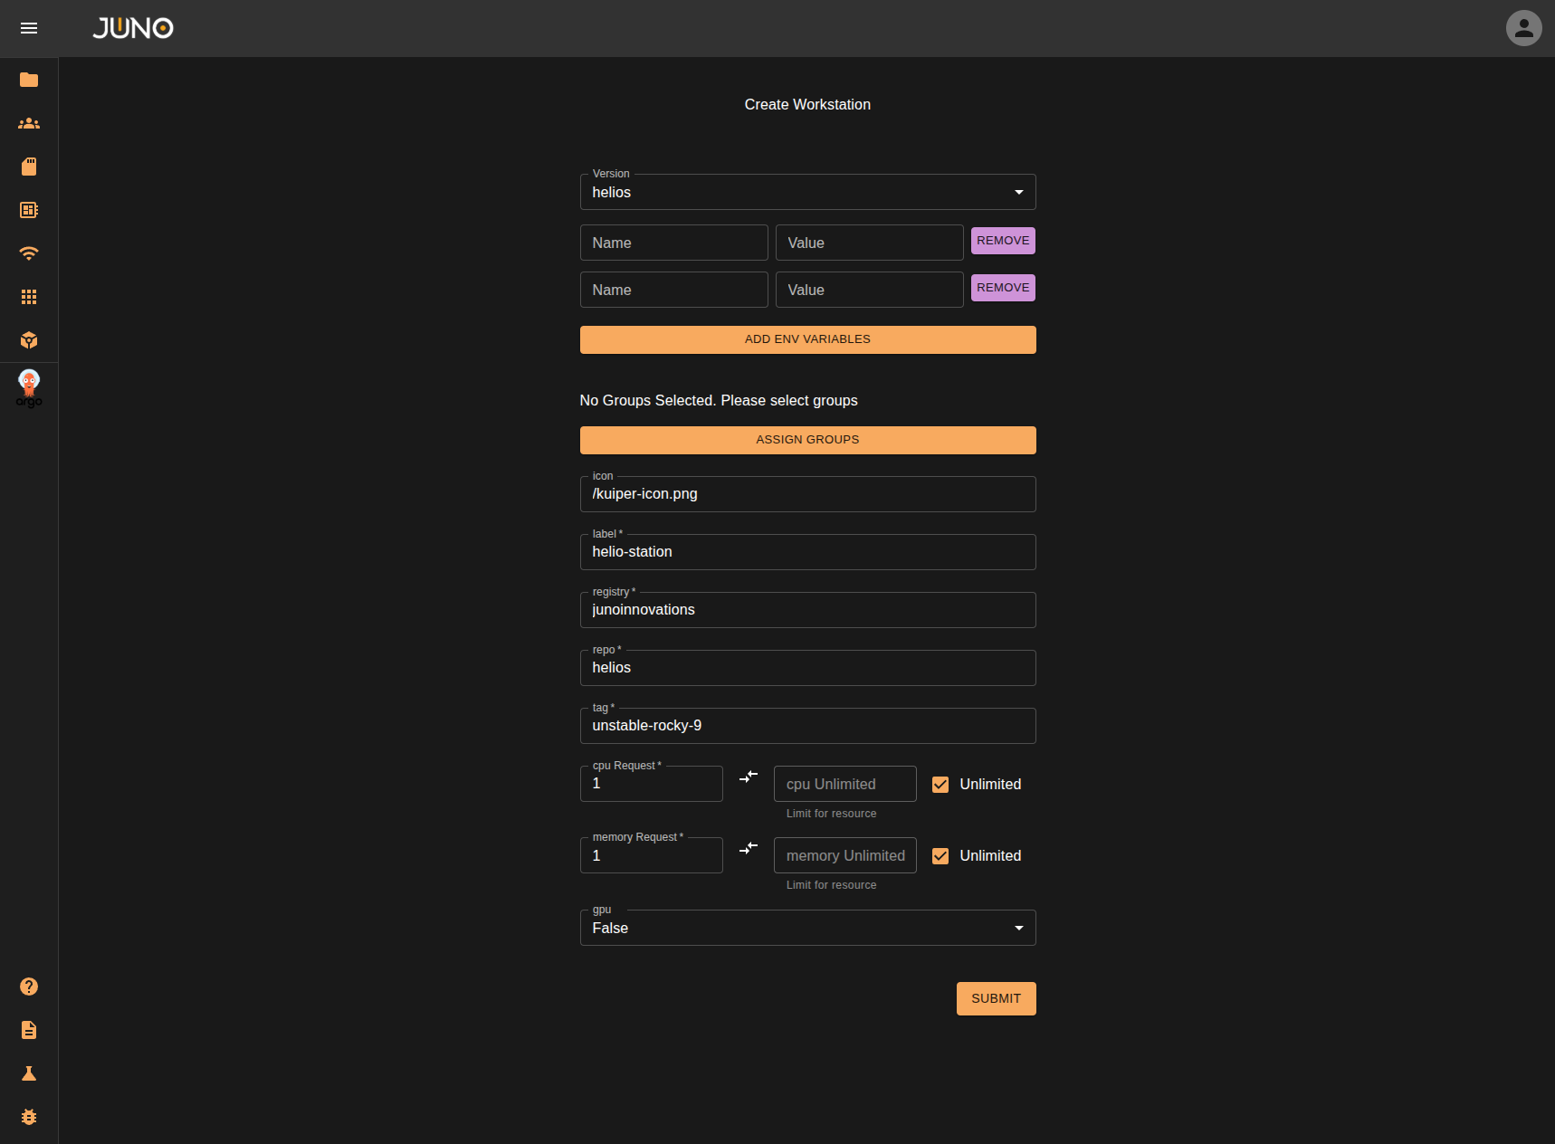This screenshot has width=1555, height=1144.
Task: Click the help question mark icon
Action: pyautogui.click(x=29, y=987)
